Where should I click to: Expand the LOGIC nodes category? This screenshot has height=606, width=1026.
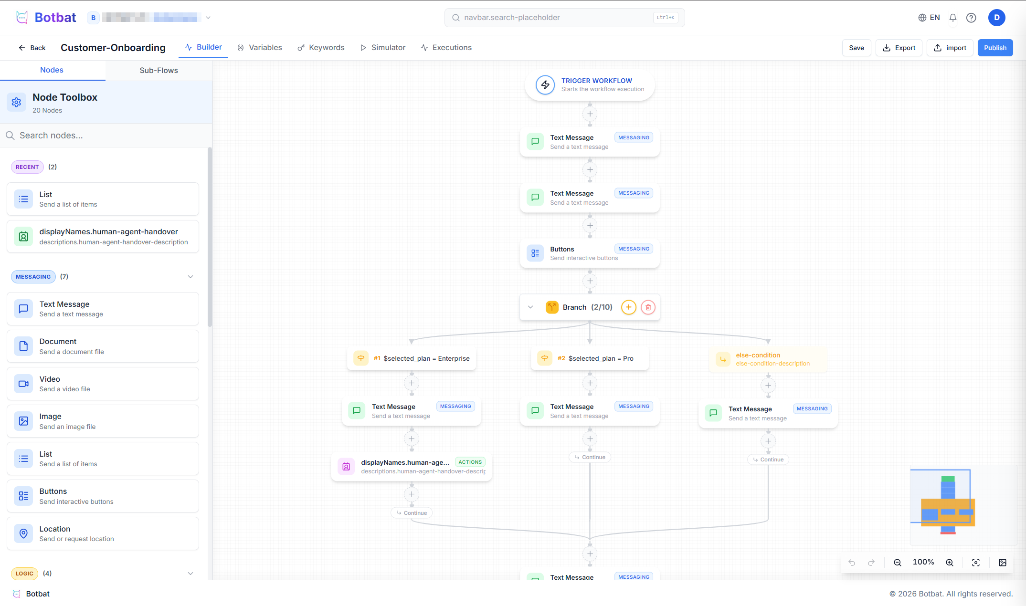click(190, 574)
